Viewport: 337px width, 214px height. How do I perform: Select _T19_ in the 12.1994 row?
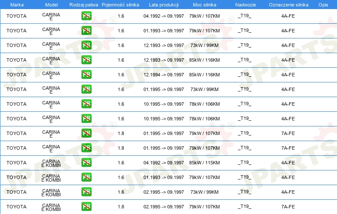coord(244,75)
